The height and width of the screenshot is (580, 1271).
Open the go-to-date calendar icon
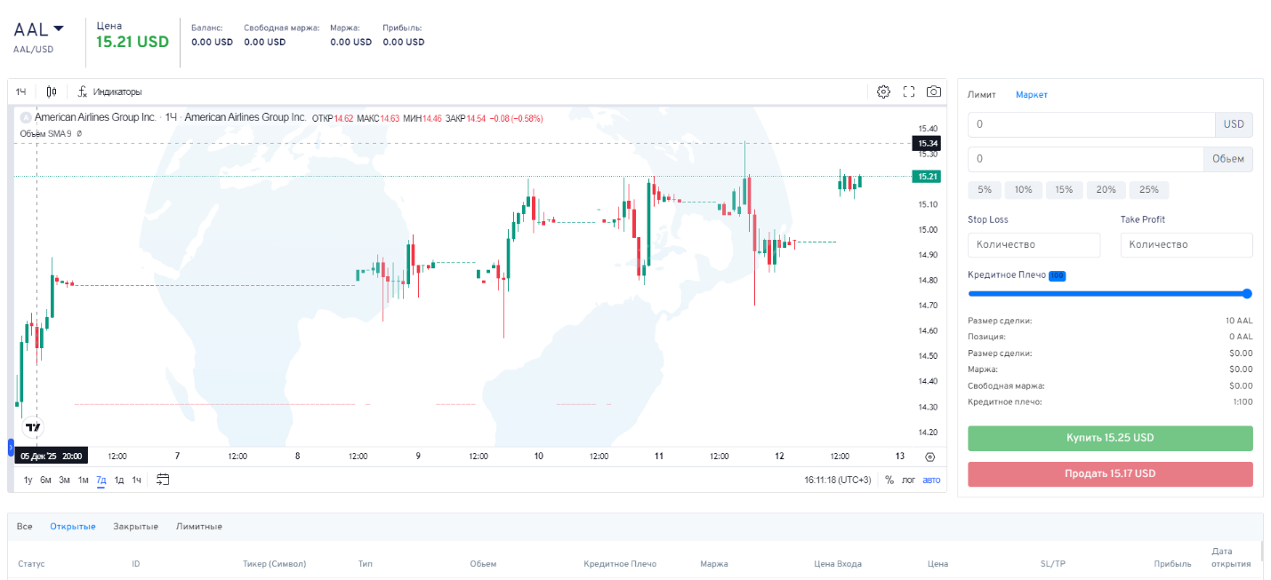pyautogui.click(x=162, y=480)
